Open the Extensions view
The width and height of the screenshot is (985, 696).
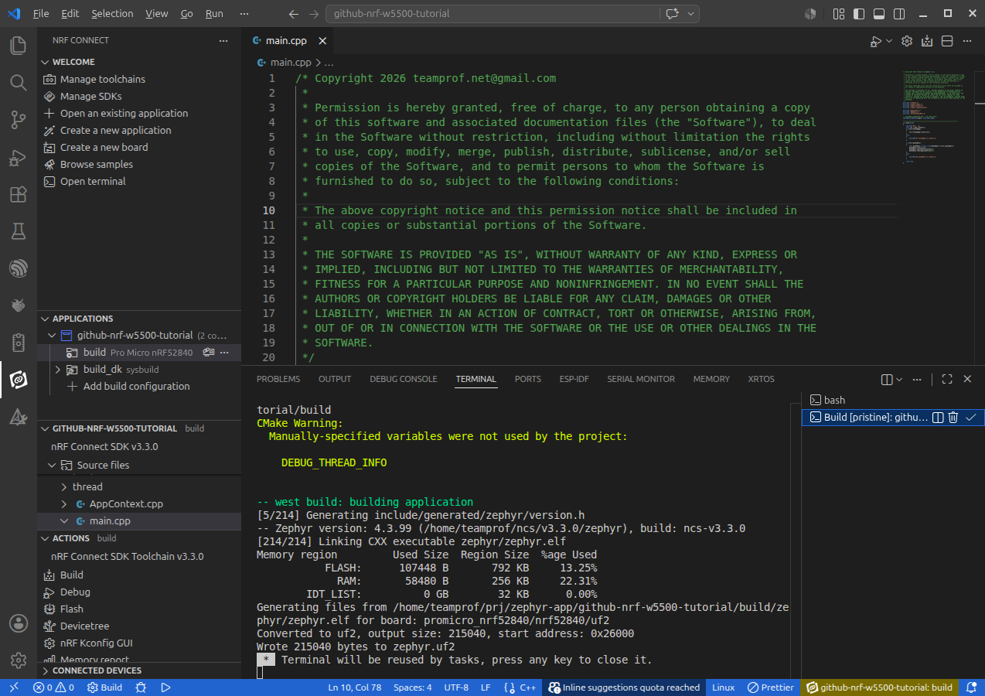19,194
